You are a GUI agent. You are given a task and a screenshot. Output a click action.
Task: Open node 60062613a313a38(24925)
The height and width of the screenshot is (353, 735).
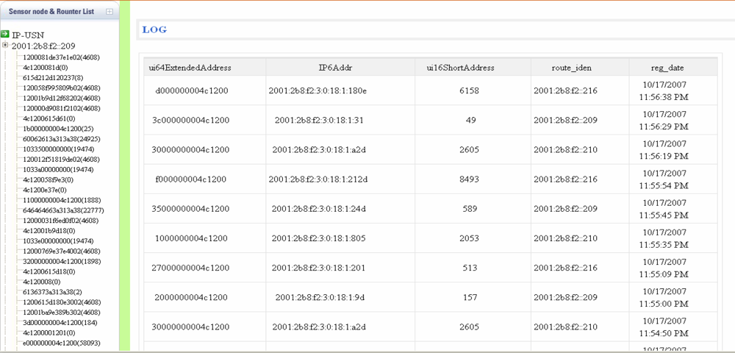click(61, 139)
